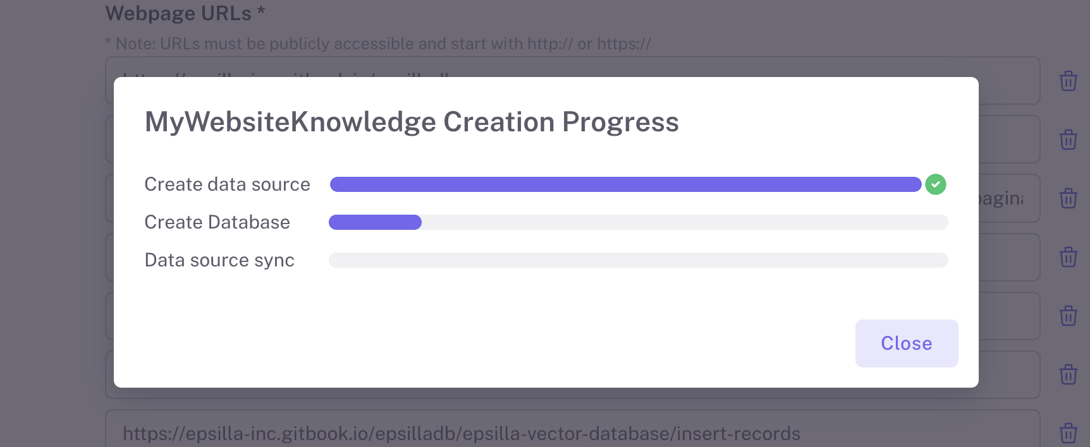This screenshot has width=1090, height=447.
Task: Delete the first webpage URL row
Action: [x=1068, y=81]
